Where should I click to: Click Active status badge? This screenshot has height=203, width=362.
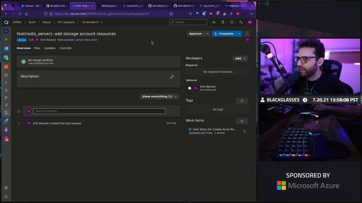[22, 40]
